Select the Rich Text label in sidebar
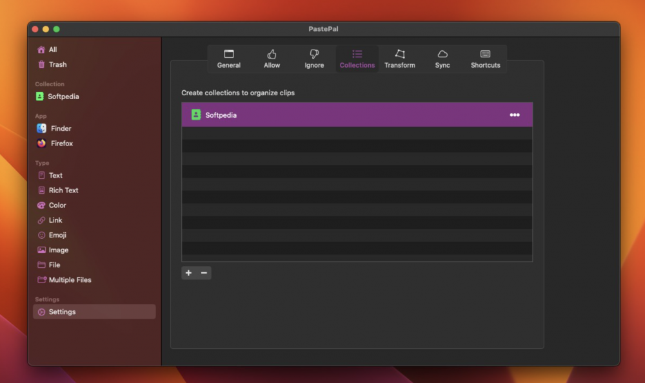 (x=63, y=190)
